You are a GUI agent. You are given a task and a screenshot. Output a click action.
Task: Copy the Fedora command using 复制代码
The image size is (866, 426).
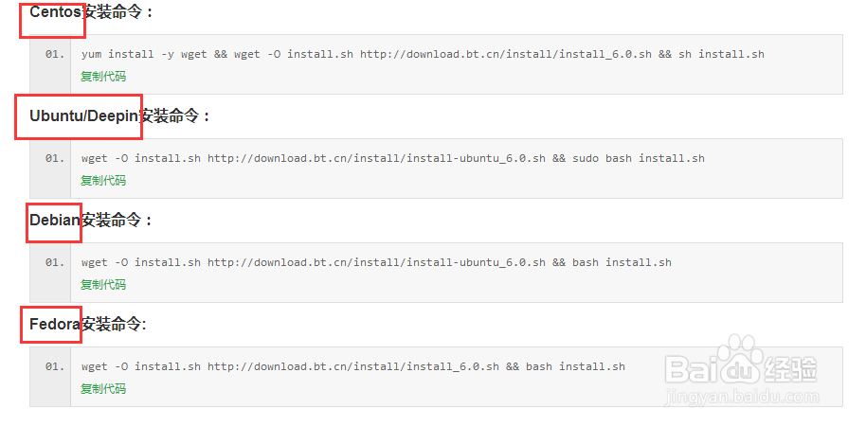coord(103,389)
